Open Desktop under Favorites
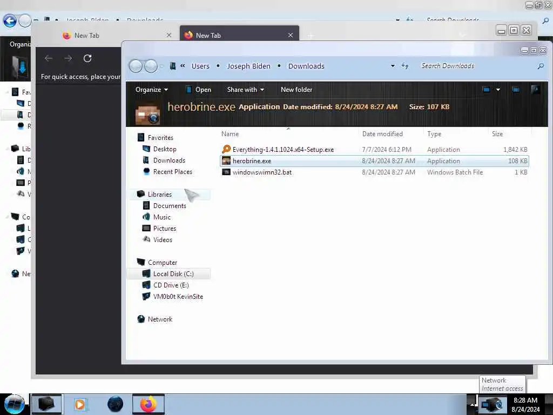 (x=165, y=149)
